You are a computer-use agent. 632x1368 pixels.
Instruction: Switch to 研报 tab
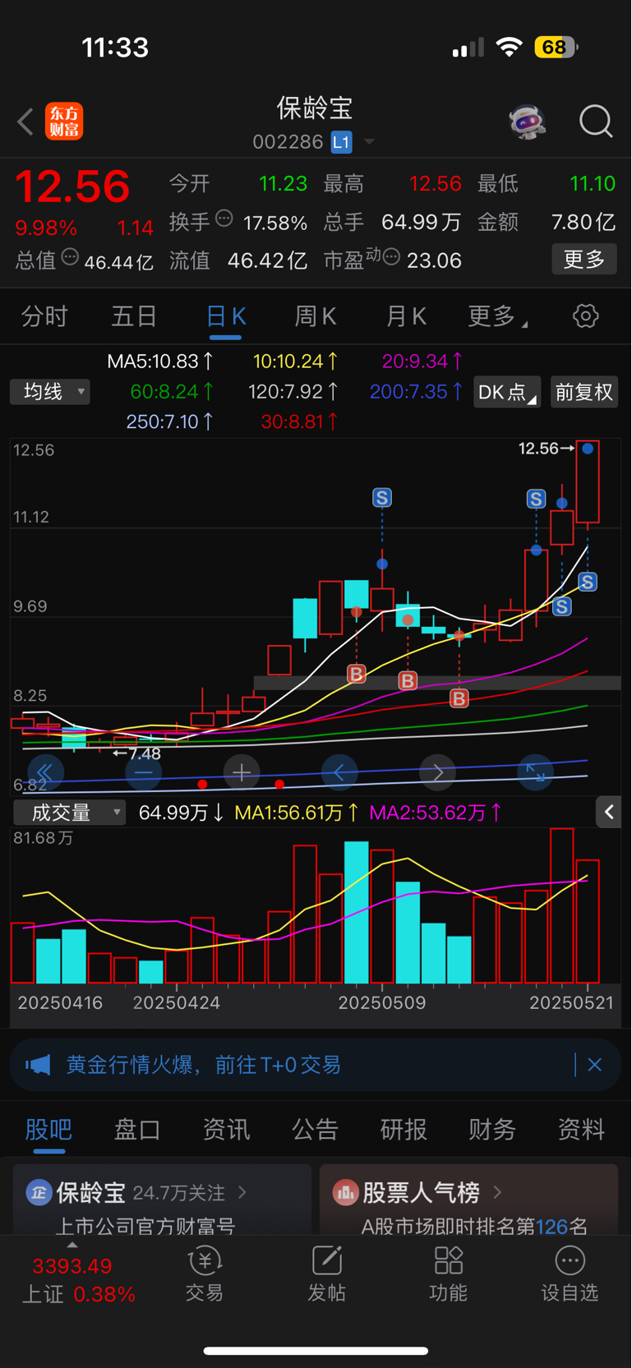404,1130
